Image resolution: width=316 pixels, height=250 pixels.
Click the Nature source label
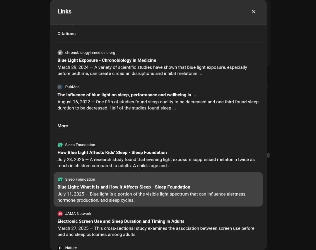pos(71,248)
